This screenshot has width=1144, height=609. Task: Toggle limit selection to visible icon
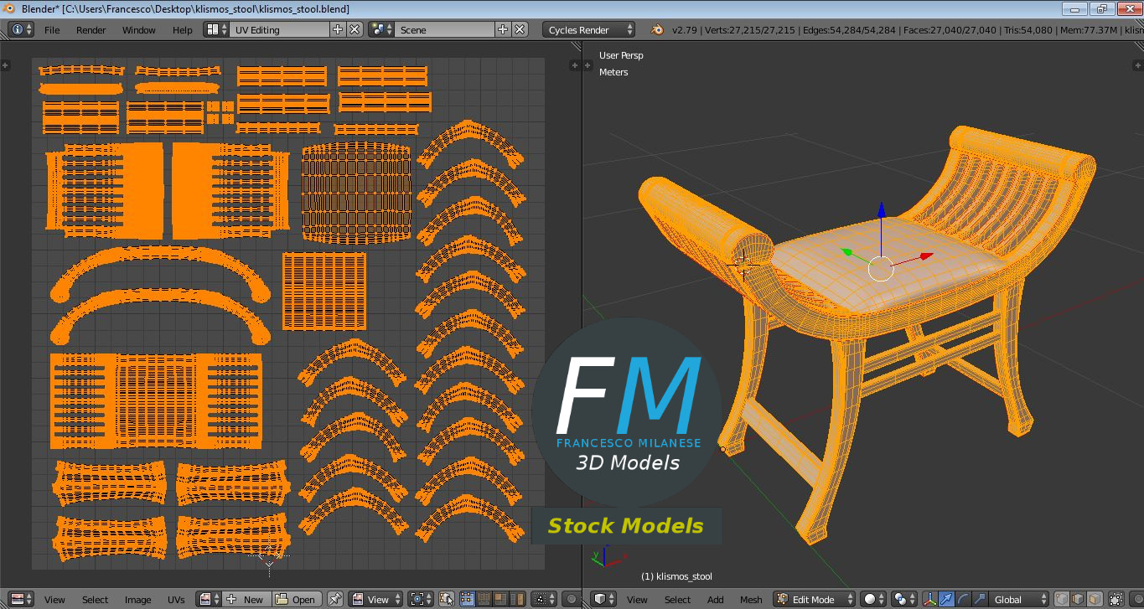point(1117,599)
